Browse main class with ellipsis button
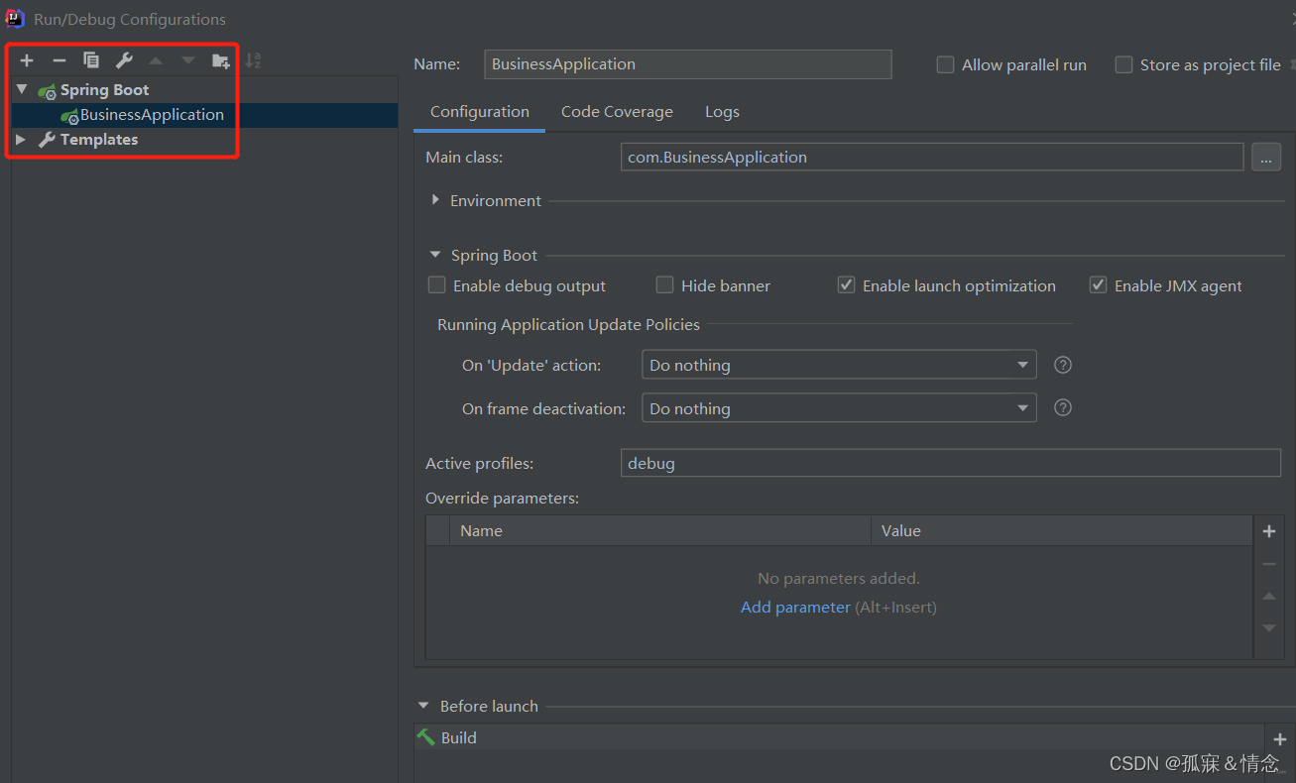This screenshot has height=783, width=1296. point(1266,158)
